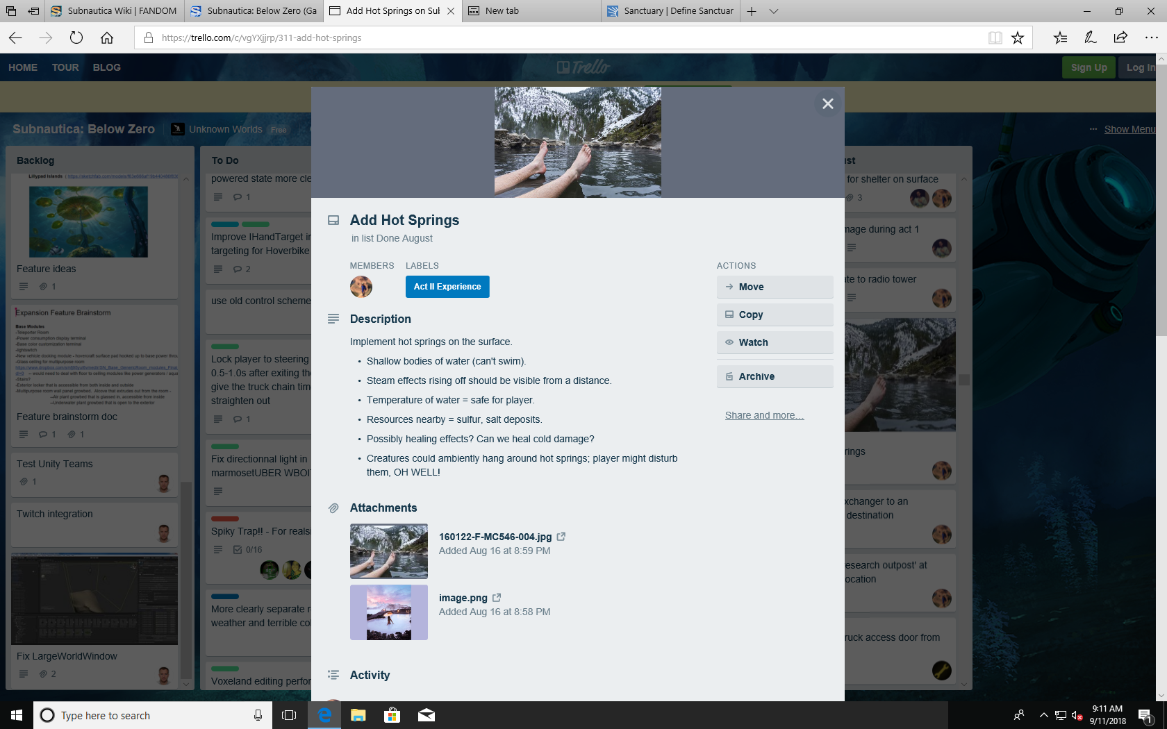
Task: Switch to Subnautica: Below Zero browser tab
Action: (x=254, y=11)
